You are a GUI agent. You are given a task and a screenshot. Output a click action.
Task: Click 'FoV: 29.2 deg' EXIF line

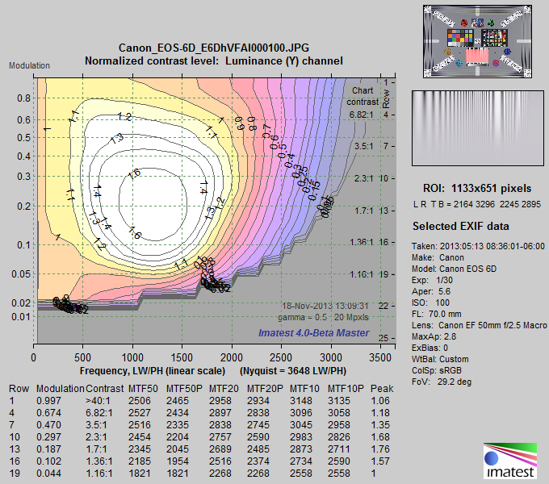pos(442,382)
